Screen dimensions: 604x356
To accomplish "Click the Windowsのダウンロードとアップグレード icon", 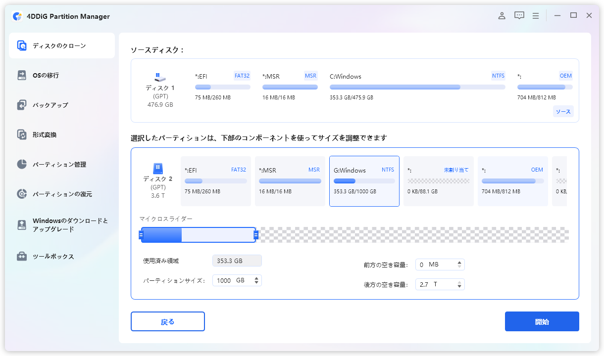I will tap(22, 225).
